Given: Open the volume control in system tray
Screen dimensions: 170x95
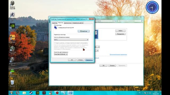Looking at the screenshot, I should [150, 93].
